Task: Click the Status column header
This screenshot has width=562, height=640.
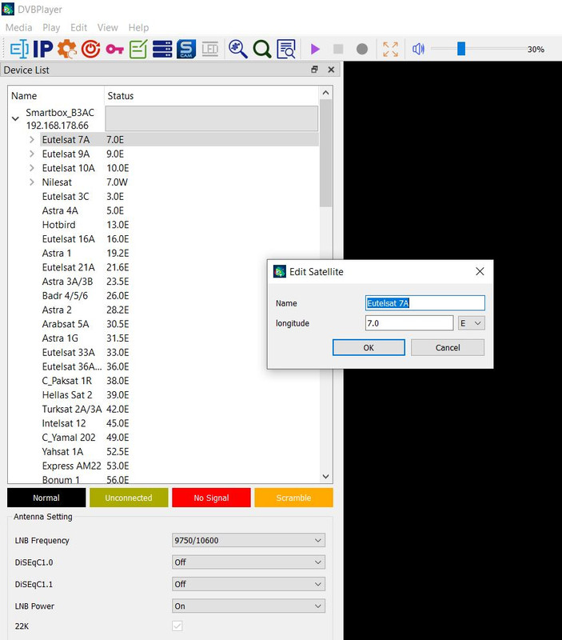Action: coord(212,96)
